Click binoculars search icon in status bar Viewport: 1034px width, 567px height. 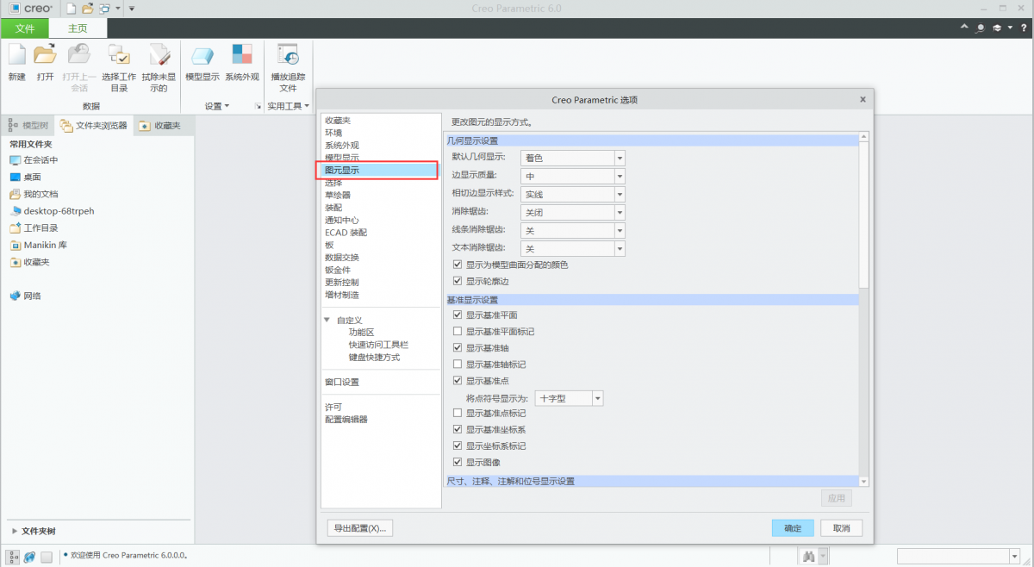pos(809,557)
